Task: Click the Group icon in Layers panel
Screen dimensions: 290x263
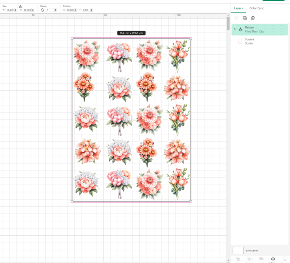Action: [236, 18]
